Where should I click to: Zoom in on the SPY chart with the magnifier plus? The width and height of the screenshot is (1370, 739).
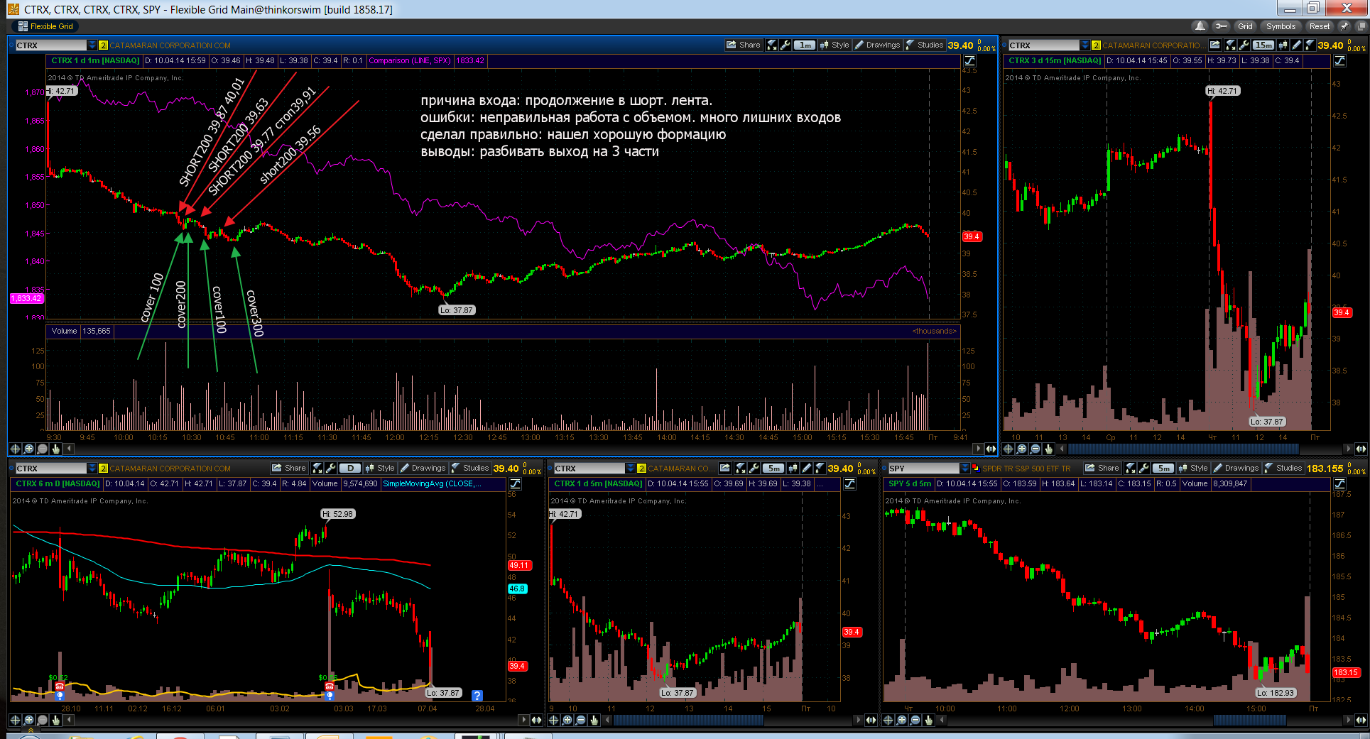(901, 720)
